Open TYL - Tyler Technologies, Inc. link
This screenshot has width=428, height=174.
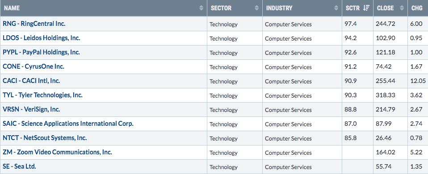pyautogui.click(x=42, y=95)
